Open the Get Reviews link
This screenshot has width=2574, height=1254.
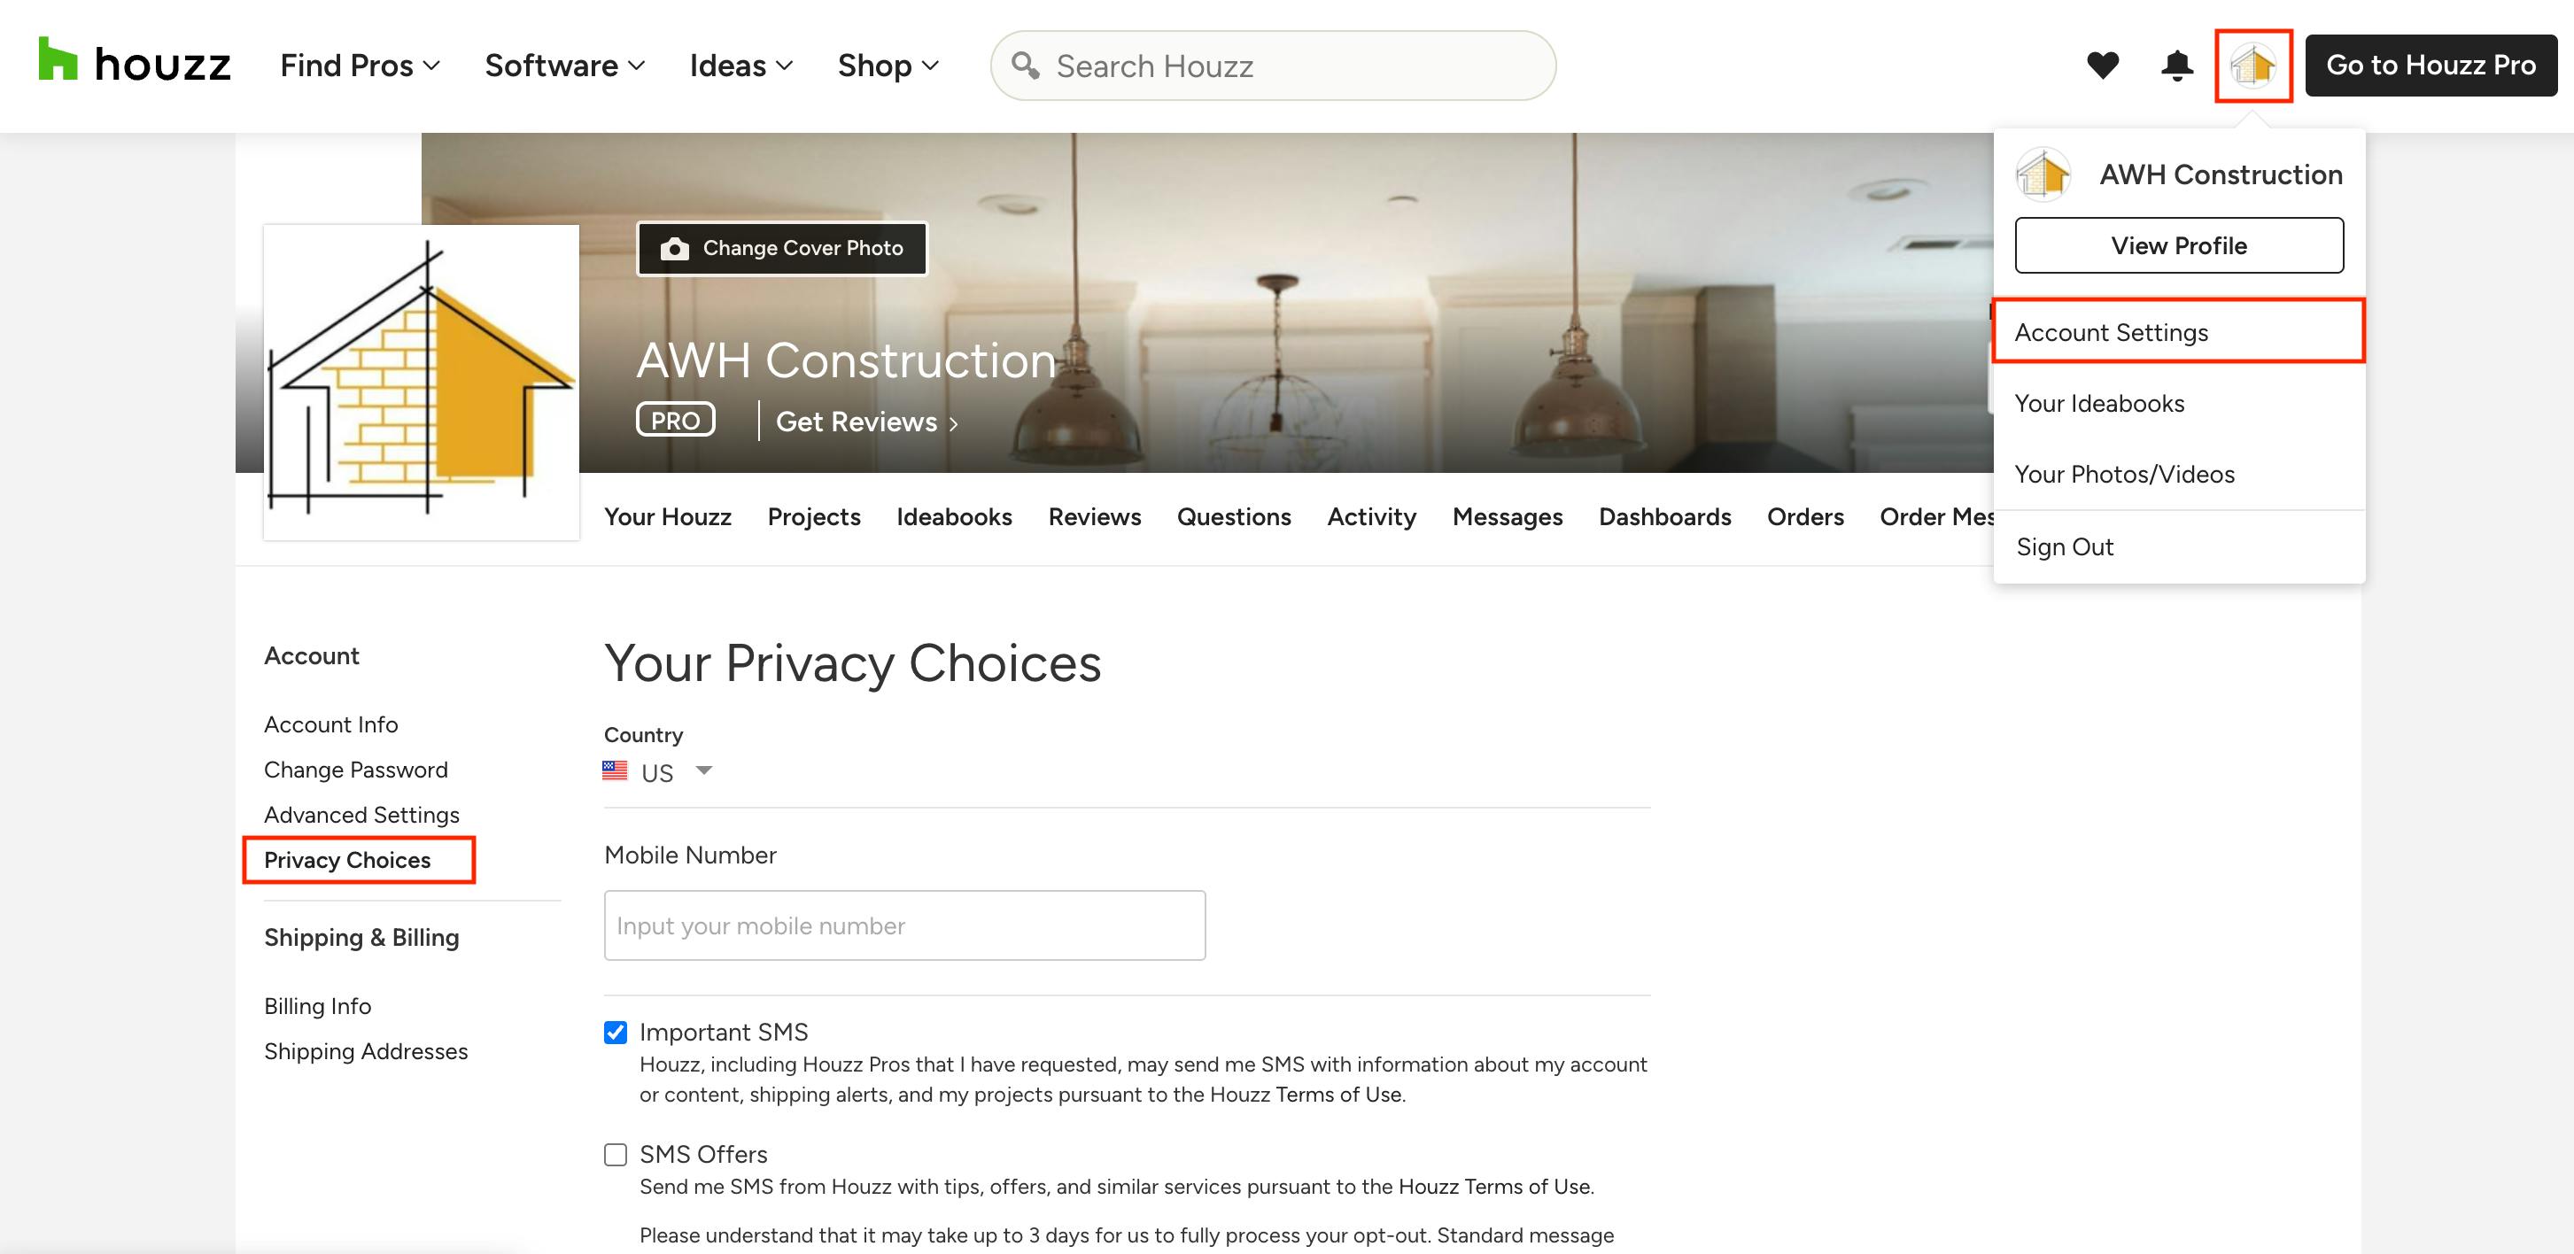click(x=865, y=422)
